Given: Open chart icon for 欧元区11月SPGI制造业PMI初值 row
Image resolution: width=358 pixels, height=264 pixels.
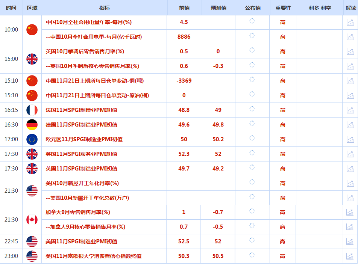Looking at the screenshot, I should 350,139.
